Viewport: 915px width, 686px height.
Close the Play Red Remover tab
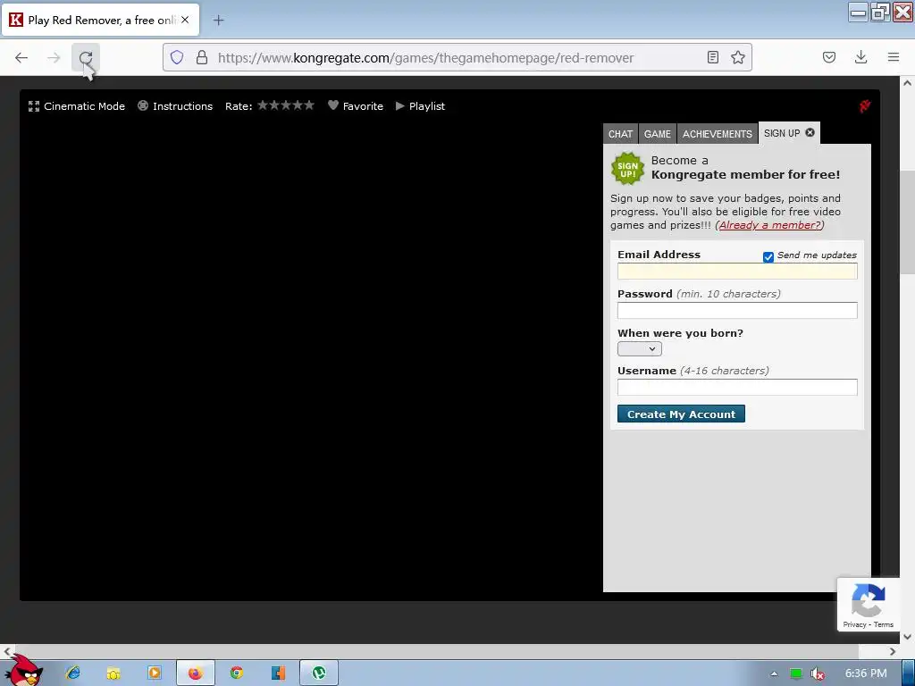tap(185, 20)
